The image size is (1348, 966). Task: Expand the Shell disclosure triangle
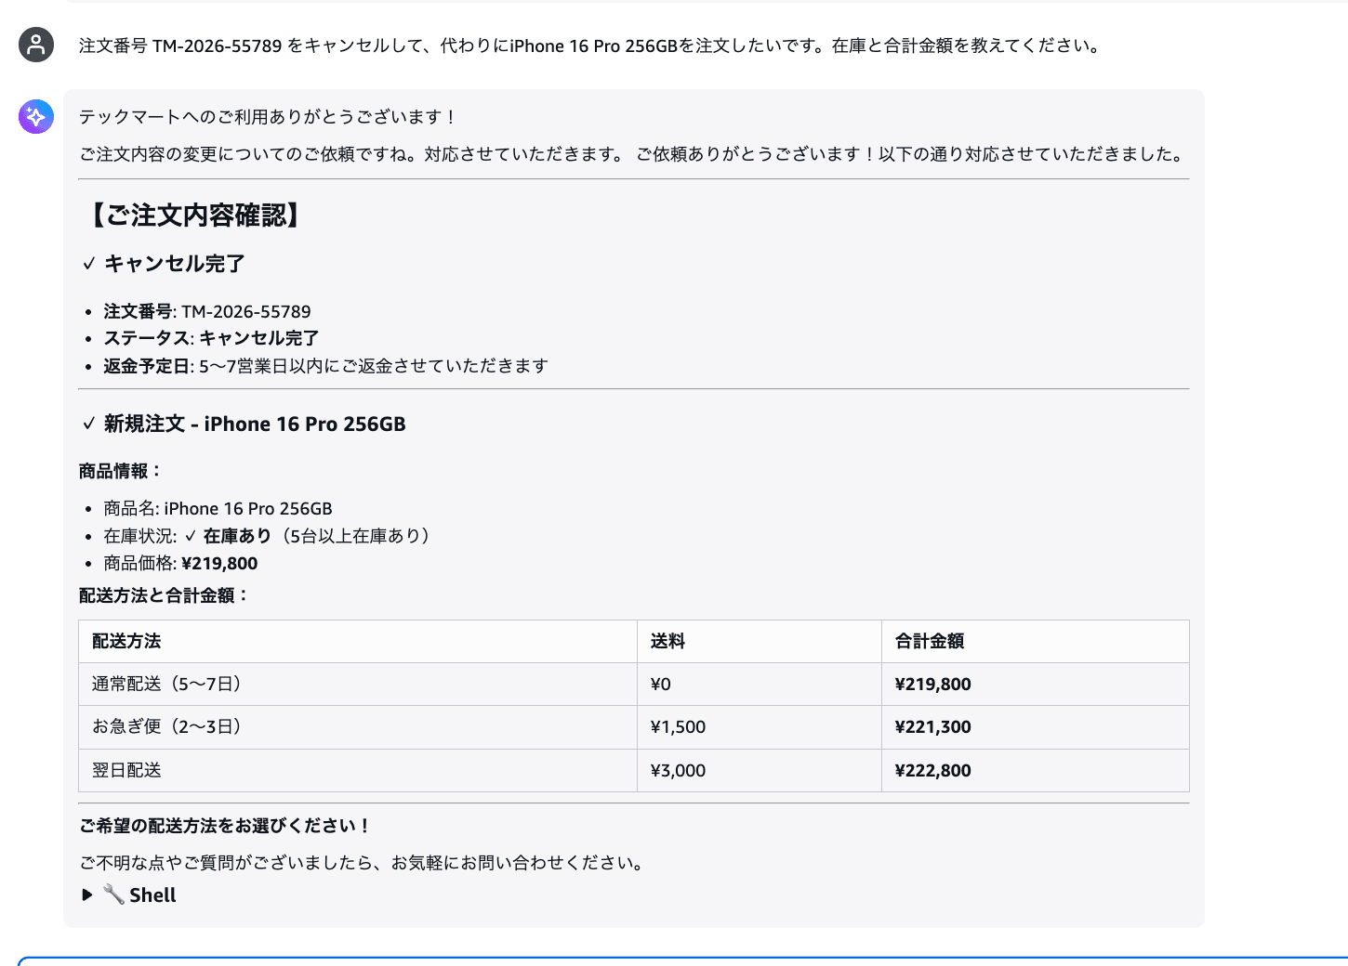pyautogui.click(x=87, y=894)
